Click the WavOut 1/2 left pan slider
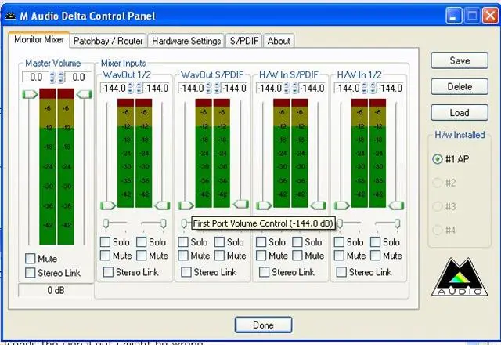The height and width of the screenshot is (345, 501). point(107,224)
